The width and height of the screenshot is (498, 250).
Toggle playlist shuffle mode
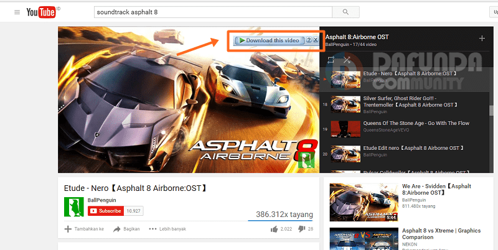(347, 60)
